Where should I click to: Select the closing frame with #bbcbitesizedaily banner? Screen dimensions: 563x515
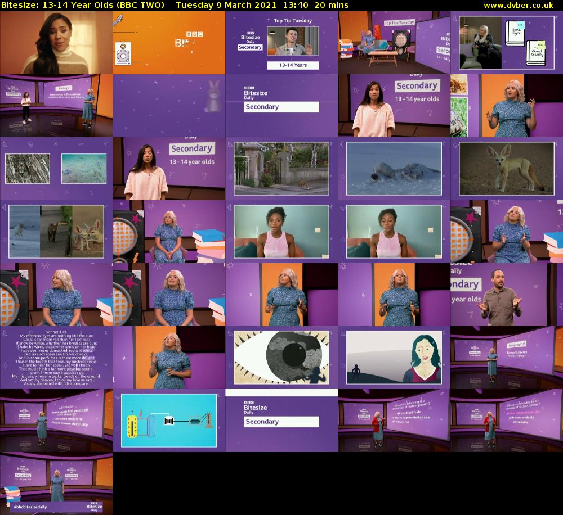(x=56, y=484)
